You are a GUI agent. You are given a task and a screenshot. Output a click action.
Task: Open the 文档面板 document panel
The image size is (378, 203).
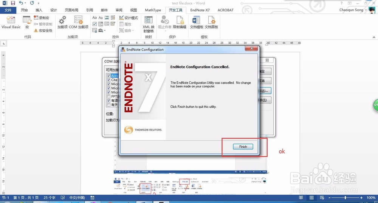coord(211,22)
